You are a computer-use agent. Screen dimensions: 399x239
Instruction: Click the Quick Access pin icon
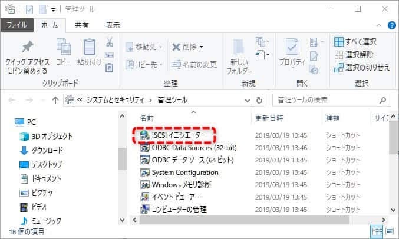click(27, 47)
